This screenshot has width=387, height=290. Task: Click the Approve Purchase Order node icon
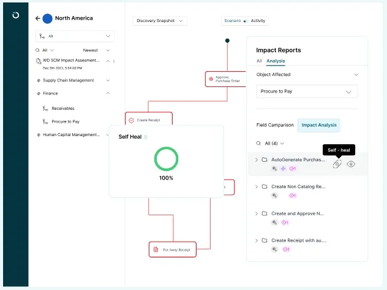pyautogui.click(x=211, y=78)
